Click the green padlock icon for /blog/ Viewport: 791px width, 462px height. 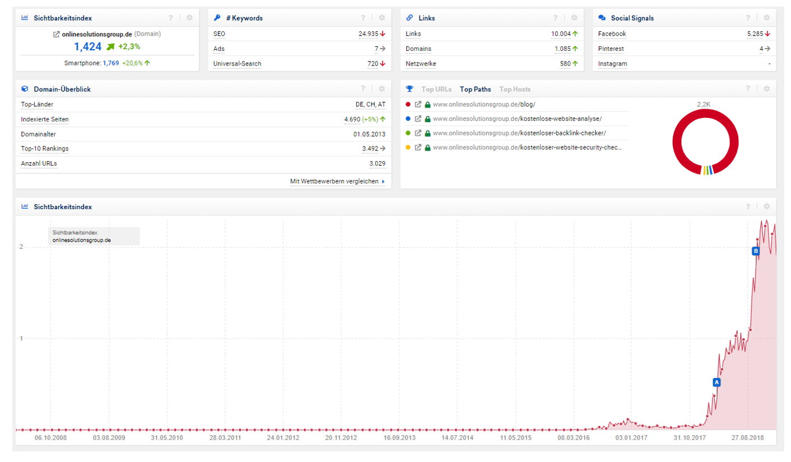point(427,104)
